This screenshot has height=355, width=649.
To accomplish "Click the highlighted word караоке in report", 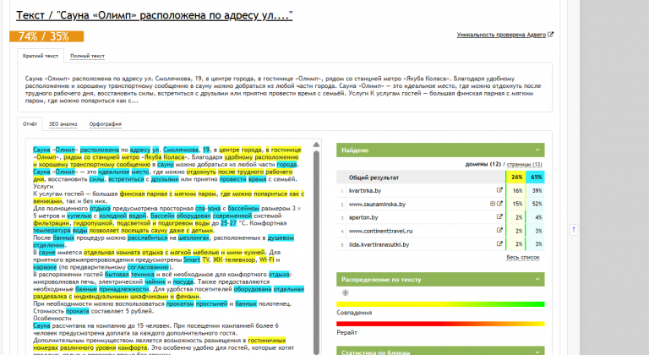I will [45, 267].
